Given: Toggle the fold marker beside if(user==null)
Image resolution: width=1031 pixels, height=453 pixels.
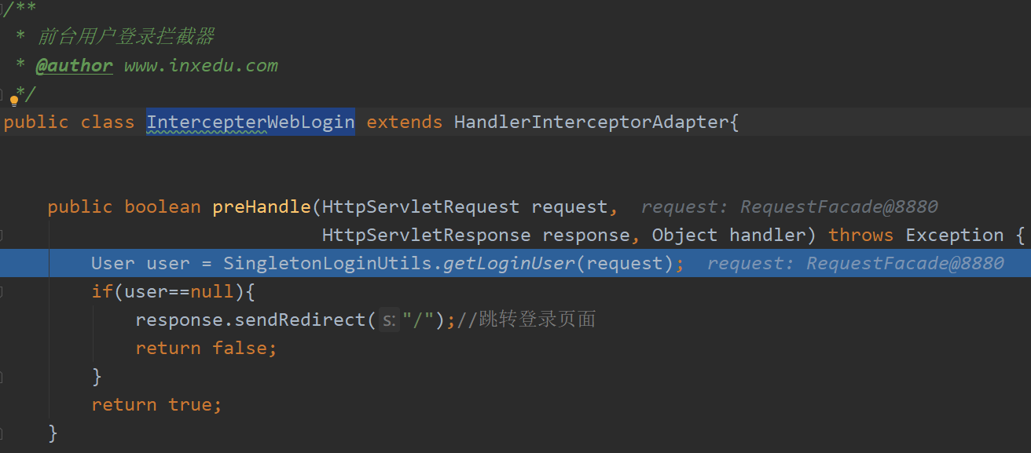Looking at the screenshot, I should [3, 292].
